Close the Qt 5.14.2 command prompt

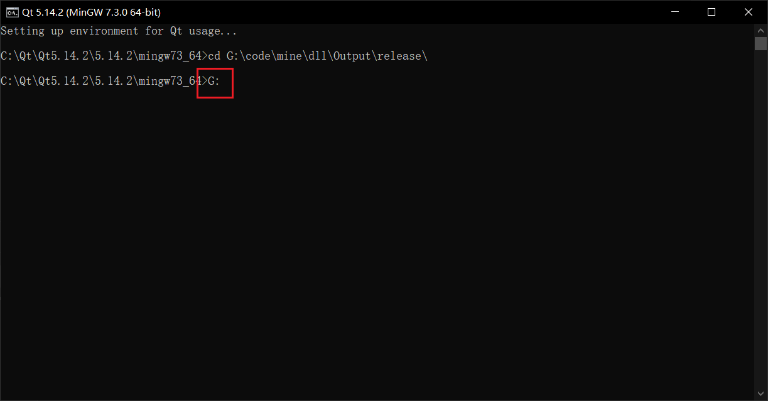[749, 12]
